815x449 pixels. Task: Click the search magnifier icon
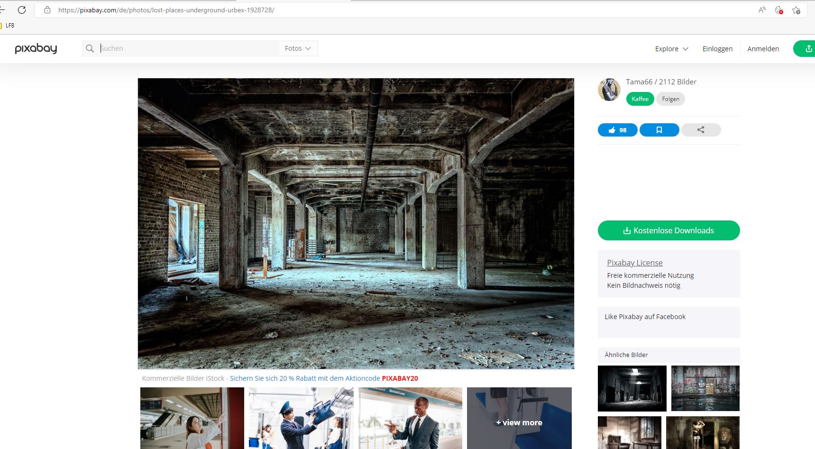click(x=90, y=48)
